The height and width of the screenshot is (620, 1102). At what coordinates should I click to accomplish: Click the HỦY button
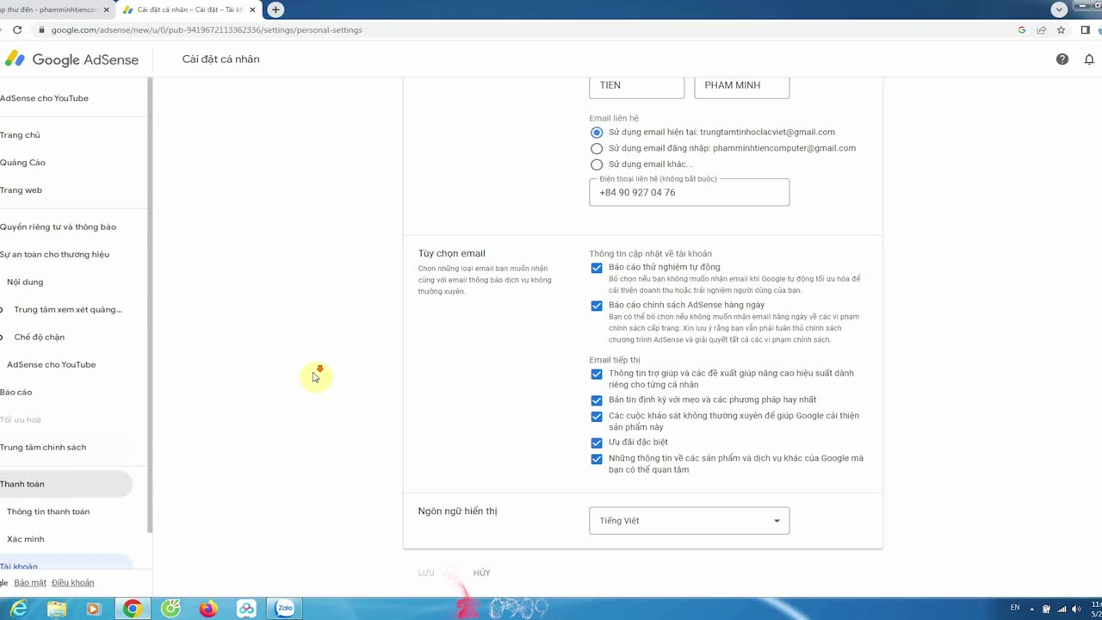pos(481,573)
